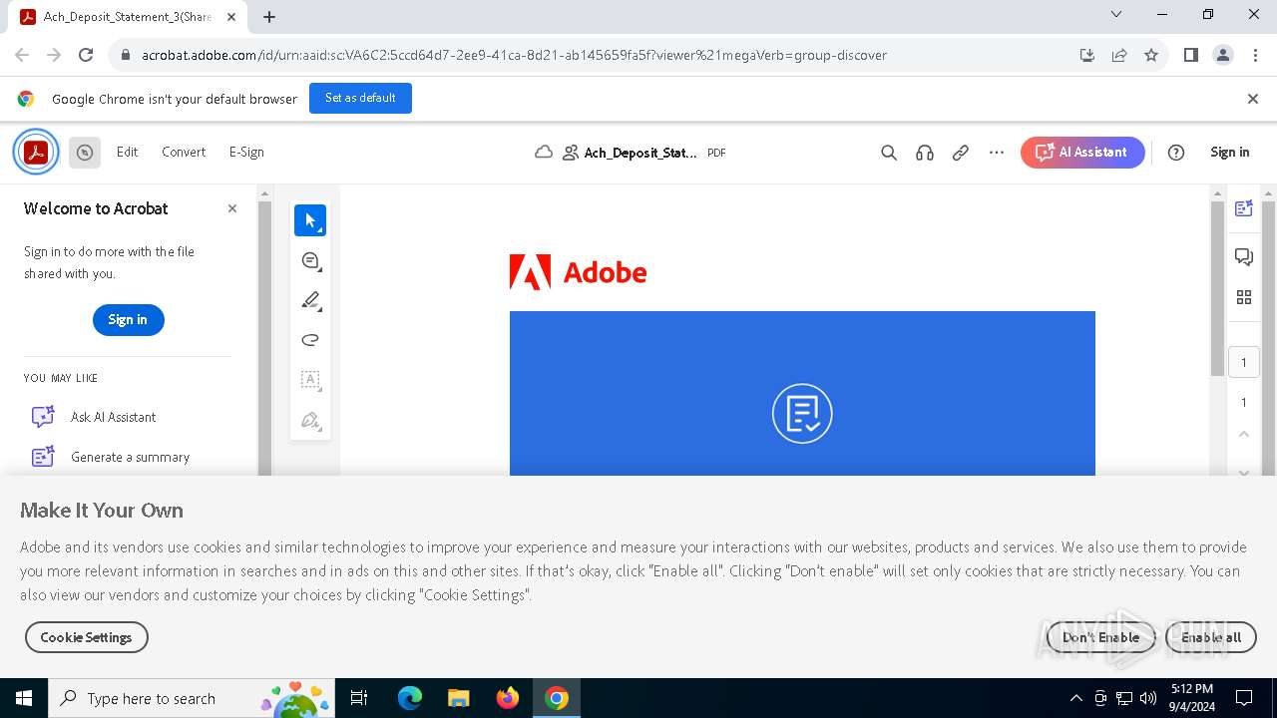Share this page icon in the address bar

(1119, 56)
